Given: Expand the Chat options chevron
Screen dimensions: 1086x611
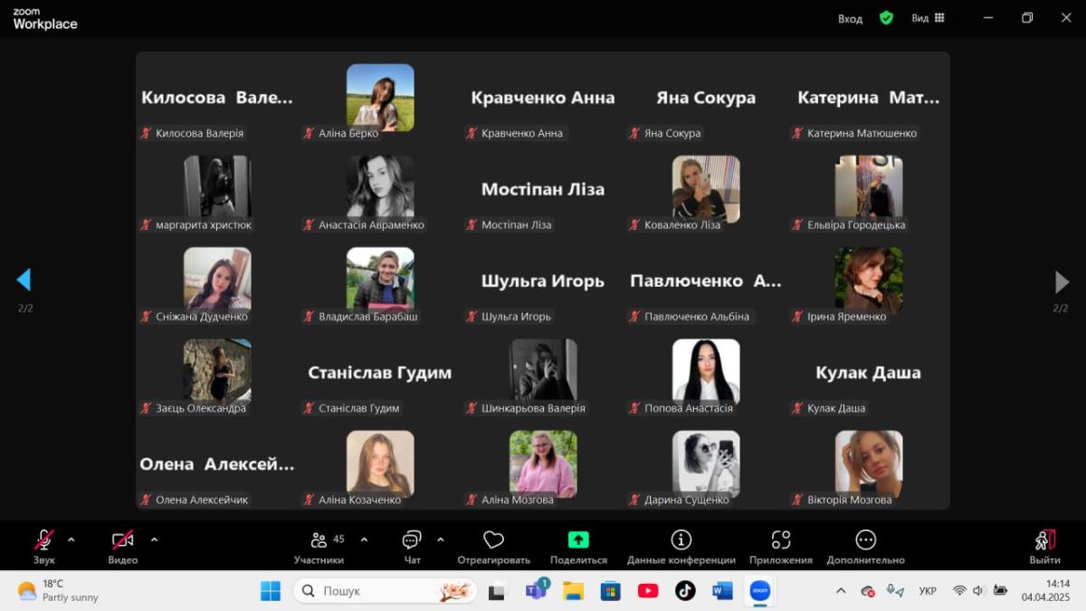Looking at the screenshot, I should [x=441, y=539].
